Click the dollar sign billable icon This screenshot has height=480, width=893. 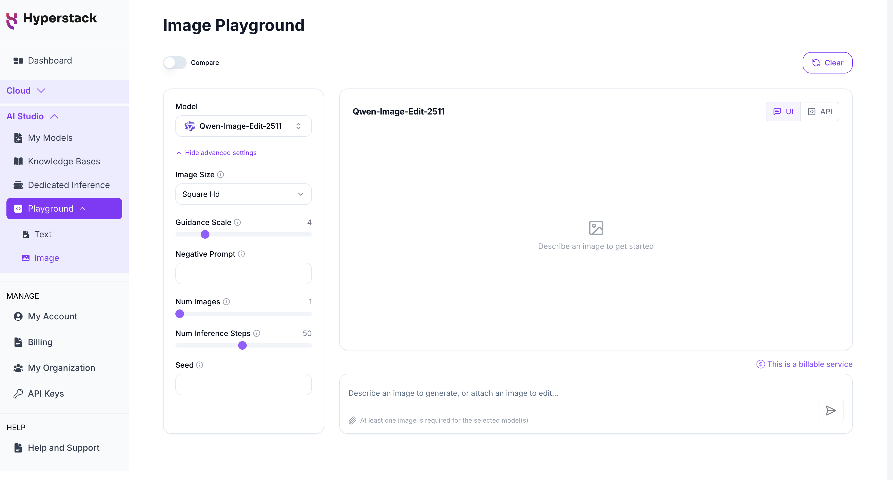(x=761, y=364)
